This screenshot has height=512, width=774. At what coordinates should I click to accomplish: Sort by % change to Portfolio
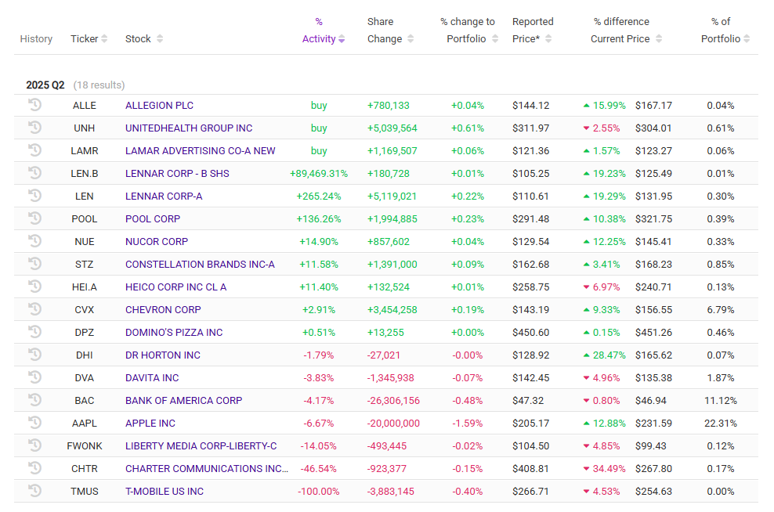(495, 39)
